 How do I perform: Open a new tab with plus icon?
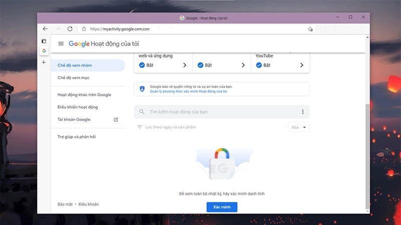coord(44,62)
